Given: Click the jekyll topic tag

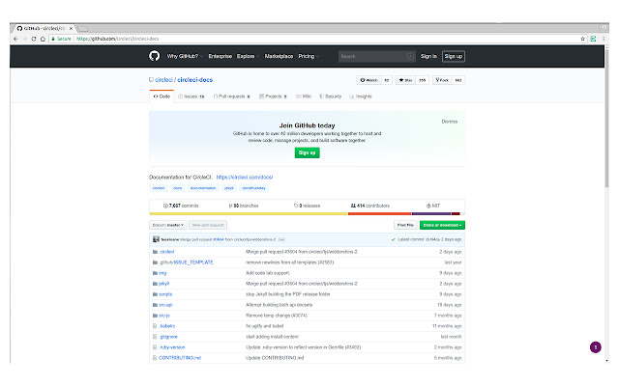Looking at the screenshot, I should [228, 188].
